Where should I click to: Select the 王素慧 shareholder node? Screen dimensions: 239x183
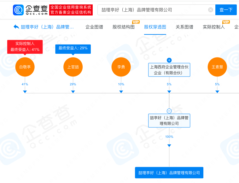point(217,67)
